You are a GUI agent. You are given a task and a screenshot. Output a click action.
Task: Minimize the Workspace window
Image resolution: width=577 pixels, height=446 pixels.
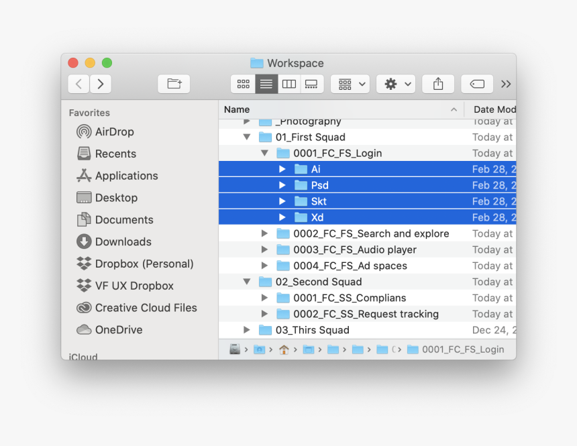90,63
